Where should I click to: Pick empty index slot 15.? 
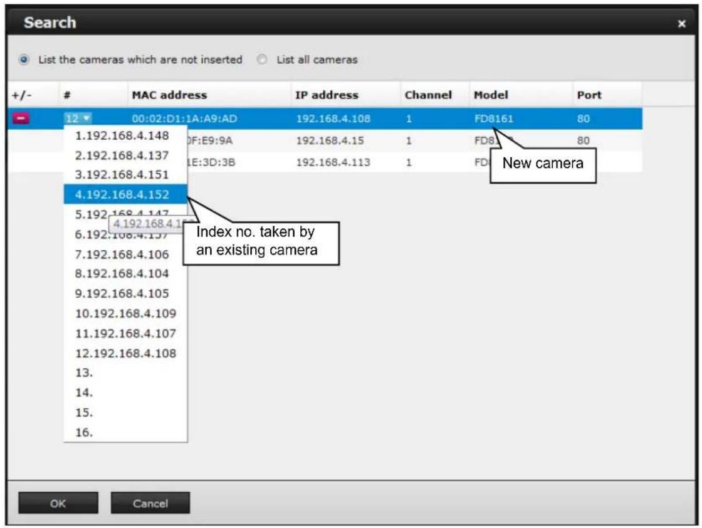point(125,413)
